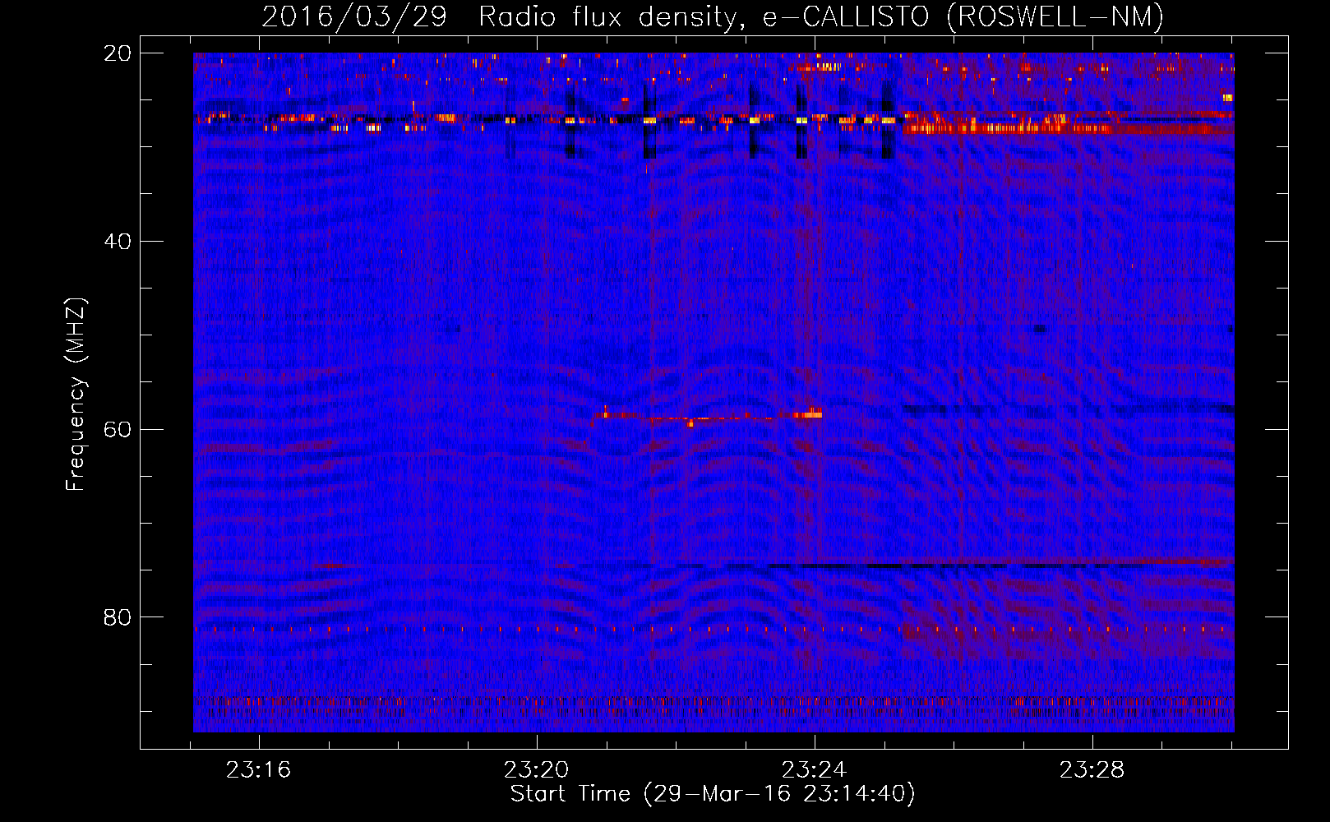Click the 23:24 time axis label
This screenshot has height=822, width=1330.
click(815, 770)
